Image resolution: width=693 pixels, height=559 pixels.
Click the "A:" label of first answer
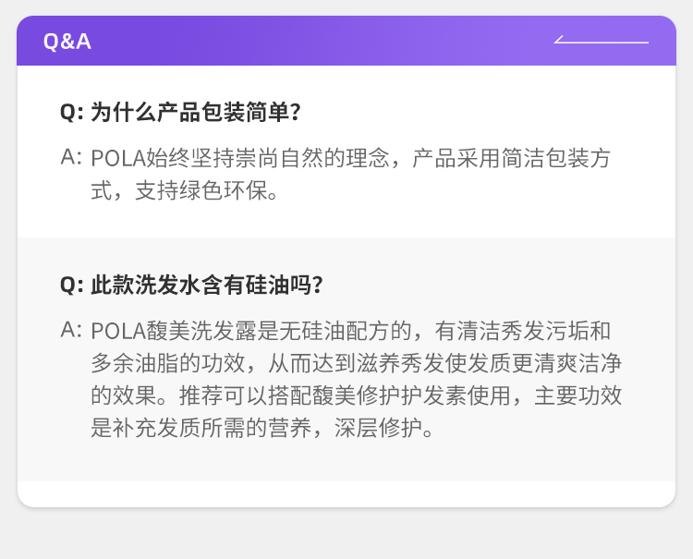coord(71,157)
